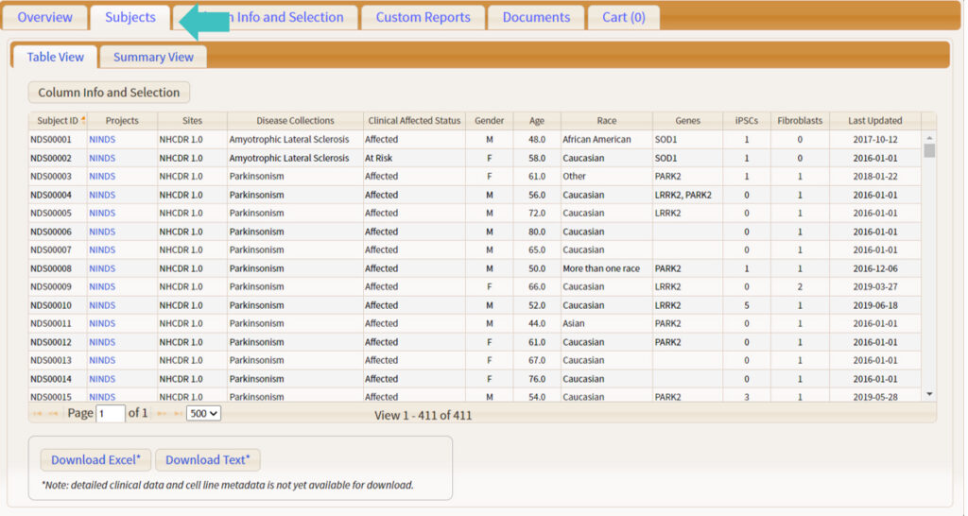This screenshot has height=516, width=968.
Task: Click date 2019-06-18 cell
Action: point(874,305)
